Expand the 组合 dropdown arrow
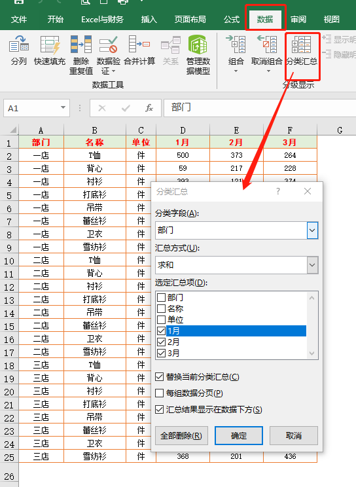356x487 pixels. [236, 71]
